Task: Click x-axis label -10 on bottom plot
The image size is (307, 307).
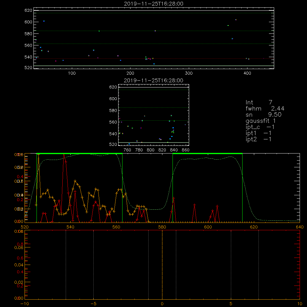Action: click(x=25, y=304)
